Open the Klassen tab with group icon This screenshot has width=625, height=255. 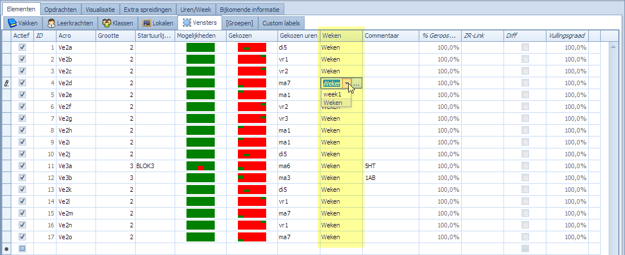tap(118, 23)
